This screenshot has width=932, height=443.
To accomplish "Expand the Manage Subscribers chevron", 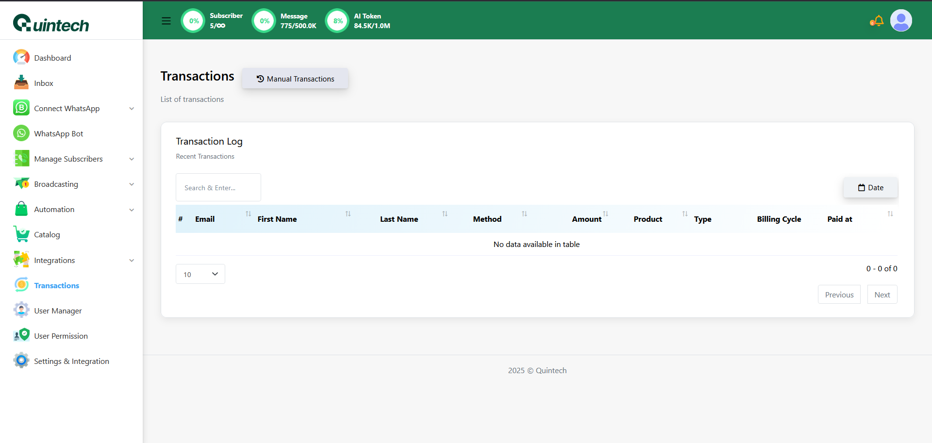I will point(132,159).
